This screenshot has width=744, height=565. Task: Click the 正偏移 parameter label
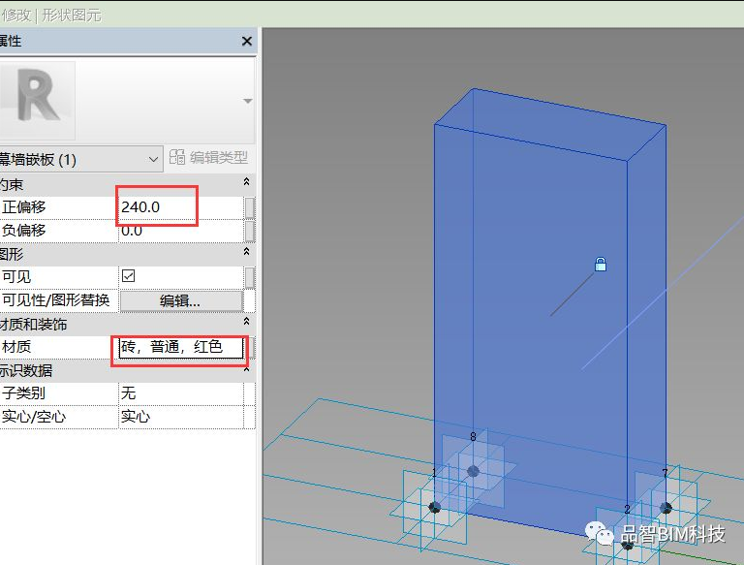(x=24, y=207)
